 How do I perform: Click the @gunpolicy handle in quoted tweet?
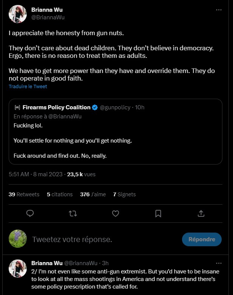click(114, 107)
